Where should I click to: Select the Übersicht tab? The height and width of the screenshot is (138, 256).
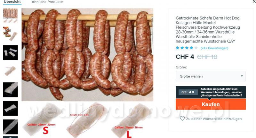pyautogui.click(x=12, y=2)
